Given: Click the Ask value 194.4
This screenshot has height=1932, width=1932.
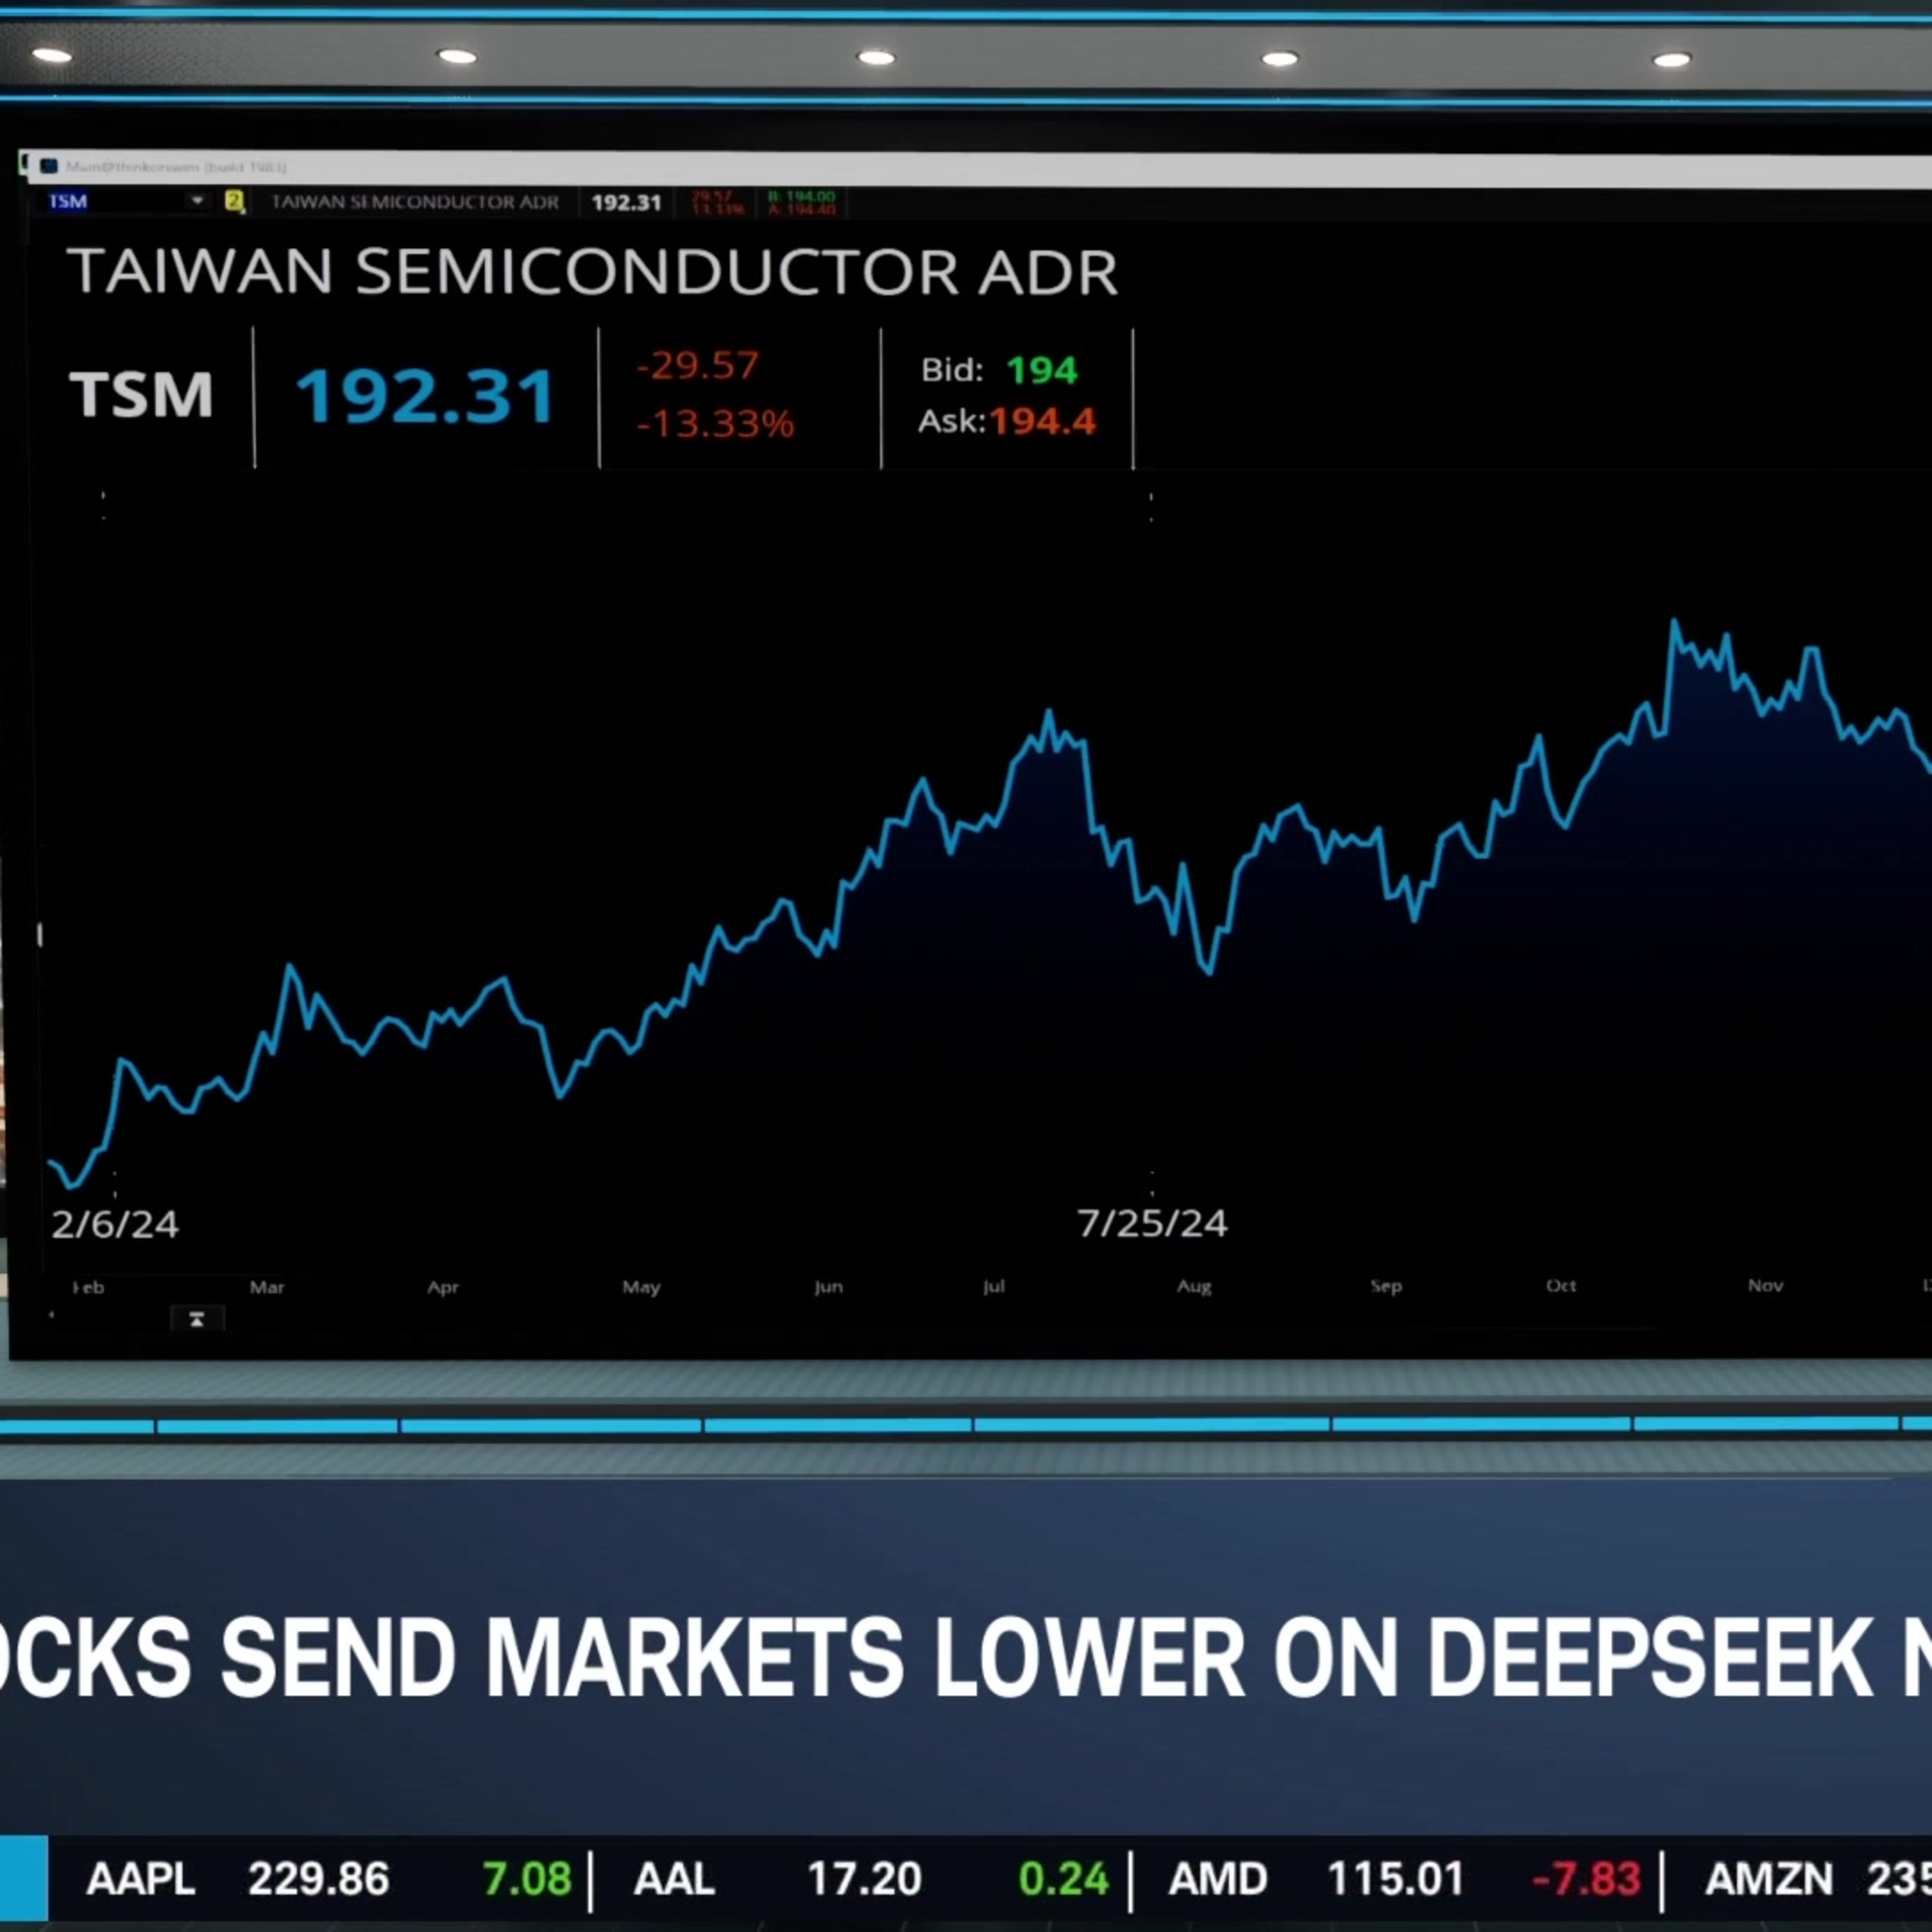Looking at the screenshot, I should (1043, 421).
